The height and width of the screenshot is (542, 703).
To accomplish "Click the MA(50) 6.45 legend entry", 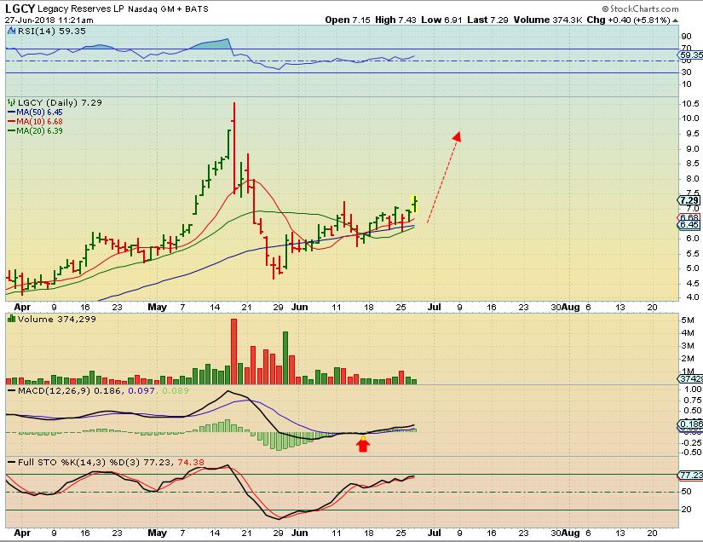I will [x=39, y=112].
